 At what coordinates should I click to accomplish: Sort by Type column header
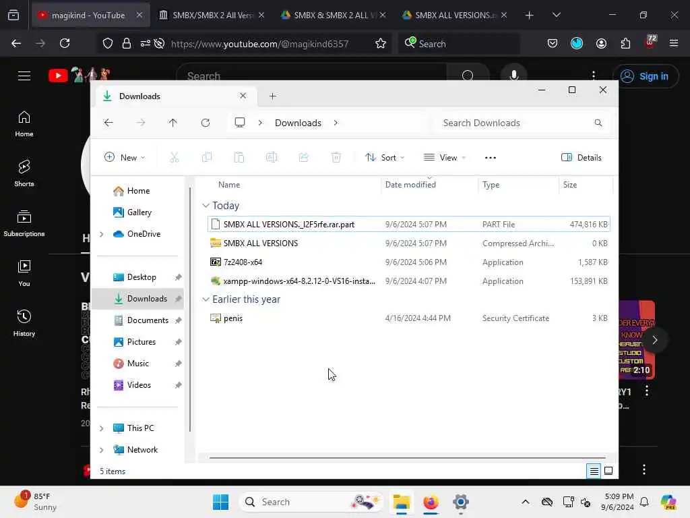pos(491,185)
